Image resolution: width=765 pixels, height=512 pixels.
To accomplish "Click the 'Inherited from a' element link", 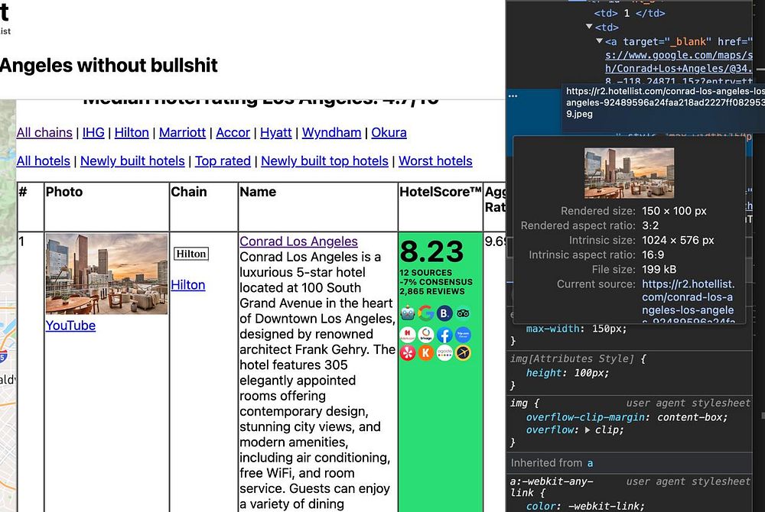I will 590,463.
